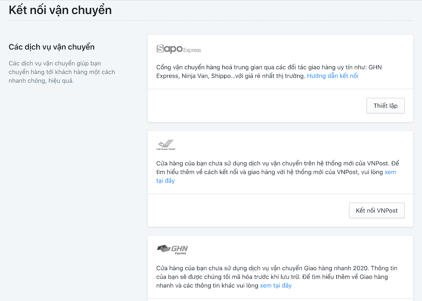Viewport: 422px width, 301px height.
Task: Click the 'VIETNAM POST' caption under logo
Action: click(x=166, y=149)
